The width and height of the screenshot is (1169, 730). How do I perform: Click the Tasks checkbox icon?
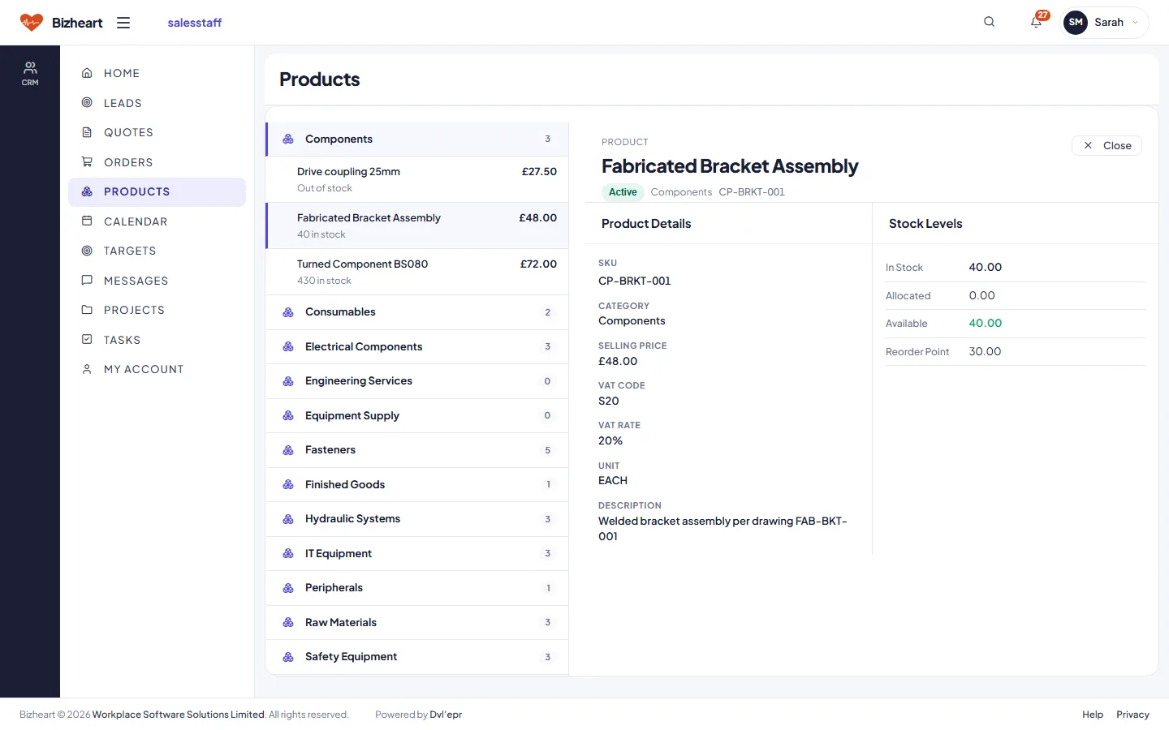[87, 339]
